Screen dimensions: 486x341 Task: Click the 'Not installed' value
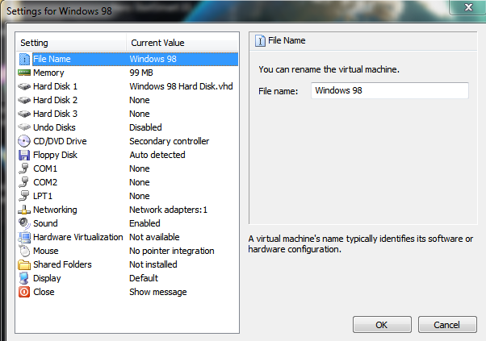pyautogui.click(x=153, y=264)
